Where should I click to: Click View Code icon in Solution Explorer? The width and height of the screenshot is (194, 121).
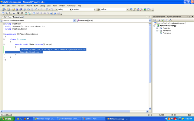(167, 20)
